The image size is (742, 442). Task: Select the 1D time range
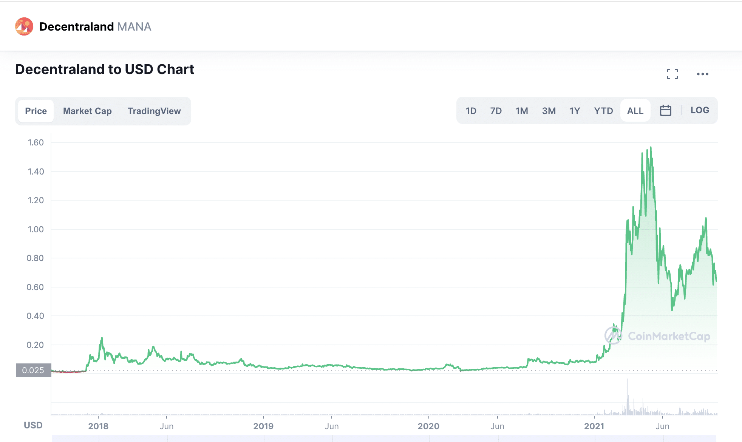tap(471, 111)
